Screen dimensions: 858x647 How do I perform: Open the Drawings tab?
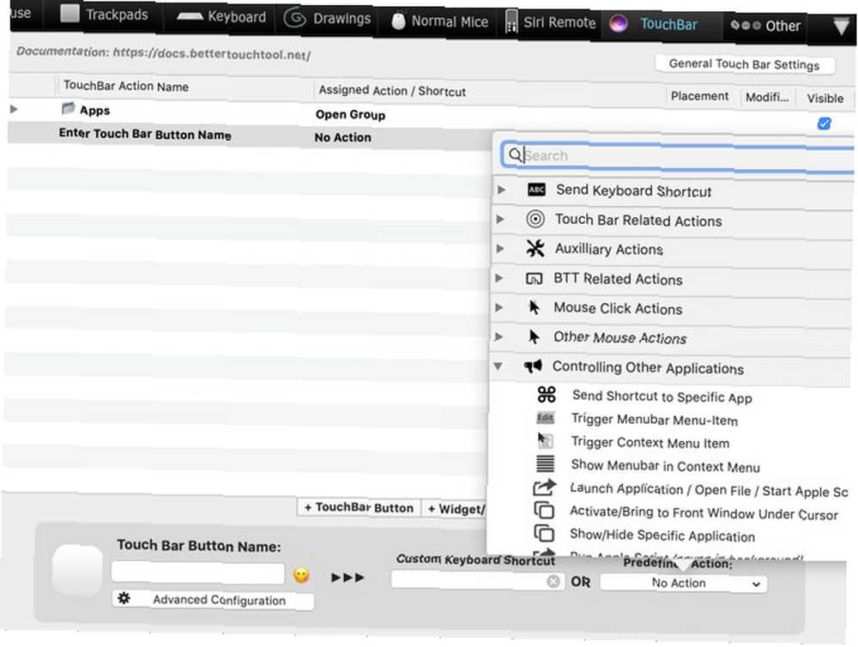tap(327, 18)
